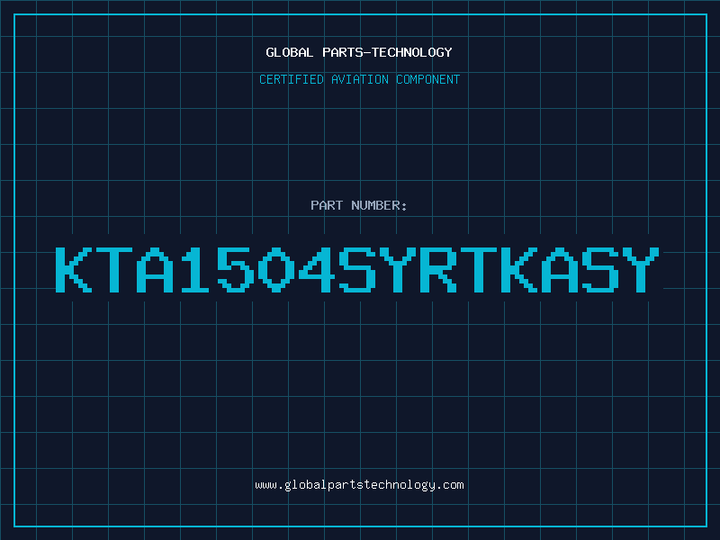
Task: Click the GLOBAL PARTS-TECHNOLOGY heading
Action: point(359,52)
